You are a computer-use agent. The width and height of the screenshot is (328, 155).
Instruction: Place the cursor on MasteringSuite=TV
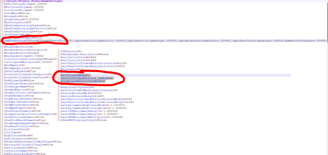(17, 23)
